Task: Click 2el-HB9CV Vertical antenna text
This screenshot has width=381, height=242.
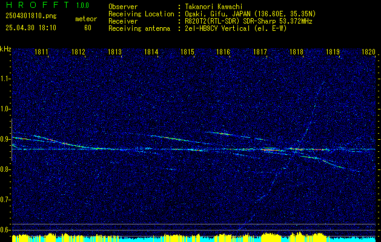Action: 236,28
